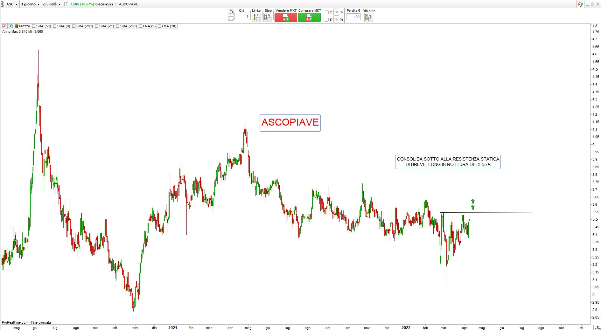The width and height of the screenshot is (601, 330).
Task: Enable the EMA (20) checkbox
Action: pos(160,26)
